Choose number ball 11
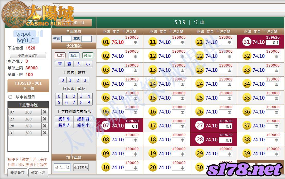Viewport: 285px width, 179px height. [x=153, y=42]
